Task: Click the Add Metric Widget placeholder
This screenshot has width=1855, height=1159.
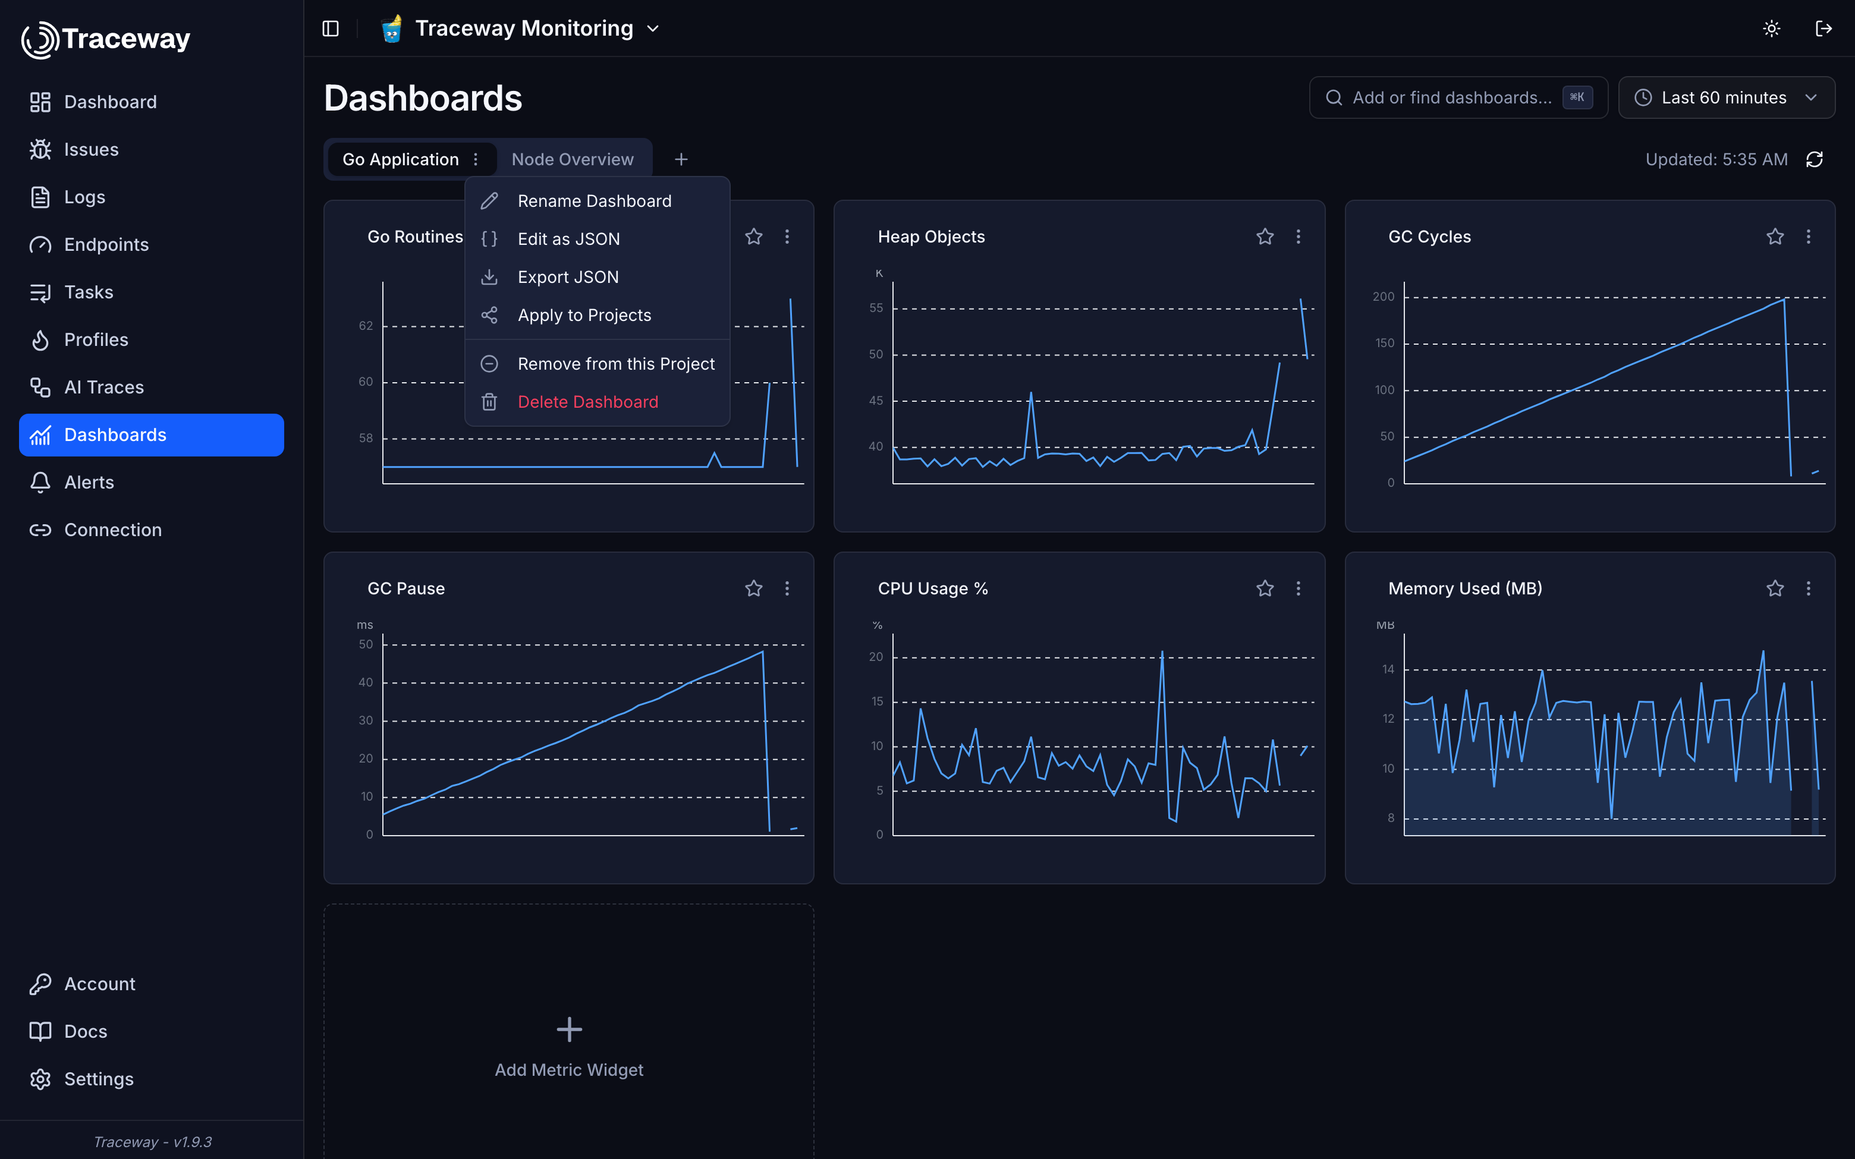Action: pyautogui.click(x=569, y=1046)
